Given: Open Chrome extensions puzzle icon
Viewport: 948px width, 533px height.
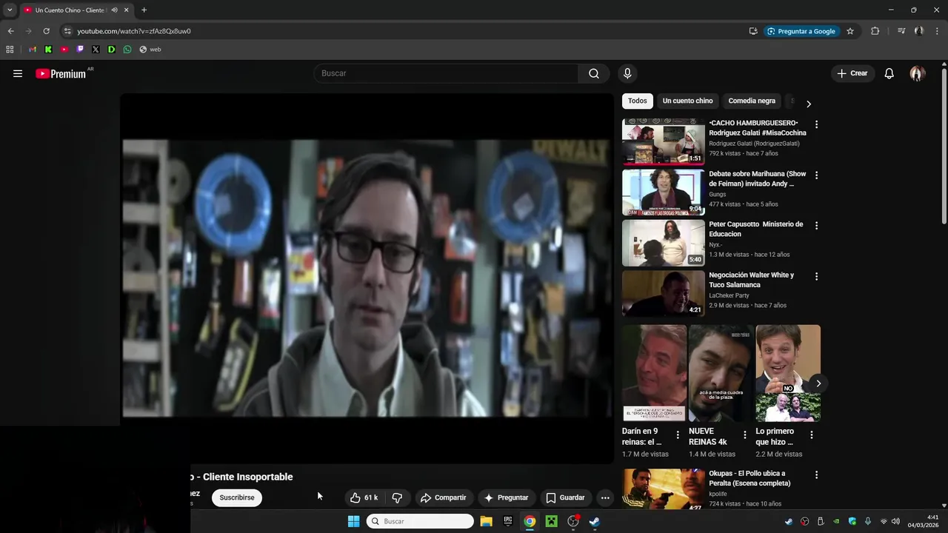Looking at the screenshot, I should pos(875,31).
